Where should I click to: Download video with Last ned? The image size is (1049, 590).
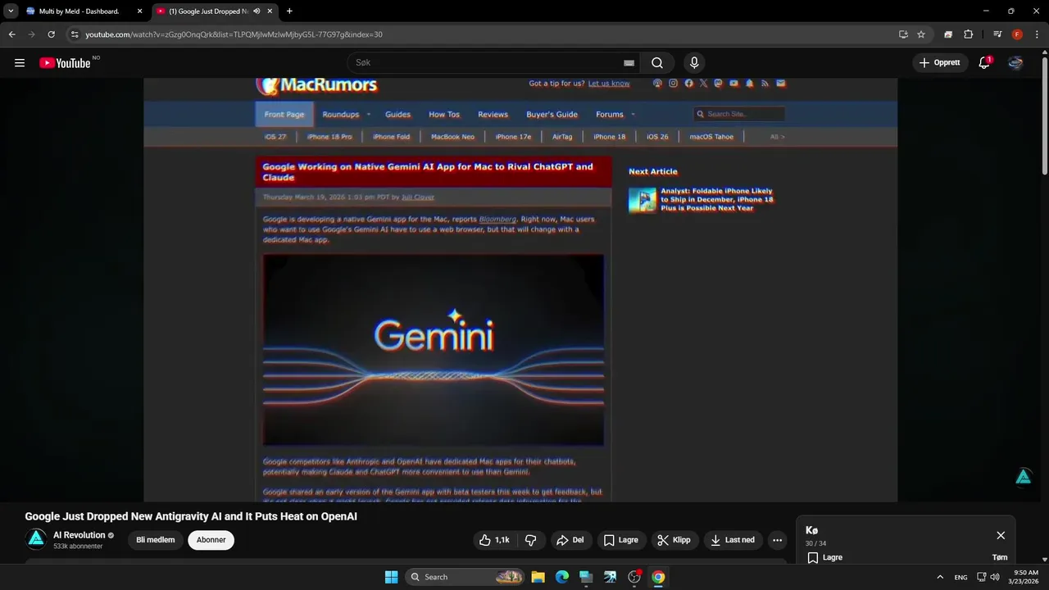[x=733, y=540]
